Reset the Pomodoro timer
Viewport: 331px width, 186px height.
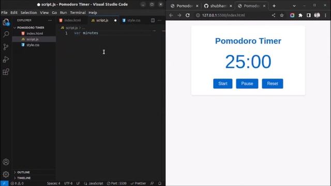(273, 84)
